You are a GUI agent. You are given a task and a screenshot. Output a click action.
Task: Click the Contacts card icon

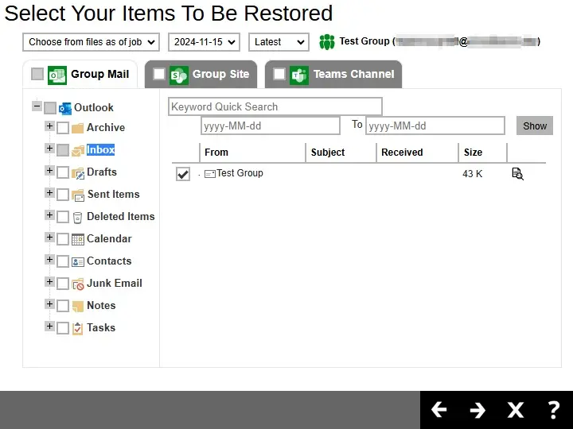click(x=78, y=262)
